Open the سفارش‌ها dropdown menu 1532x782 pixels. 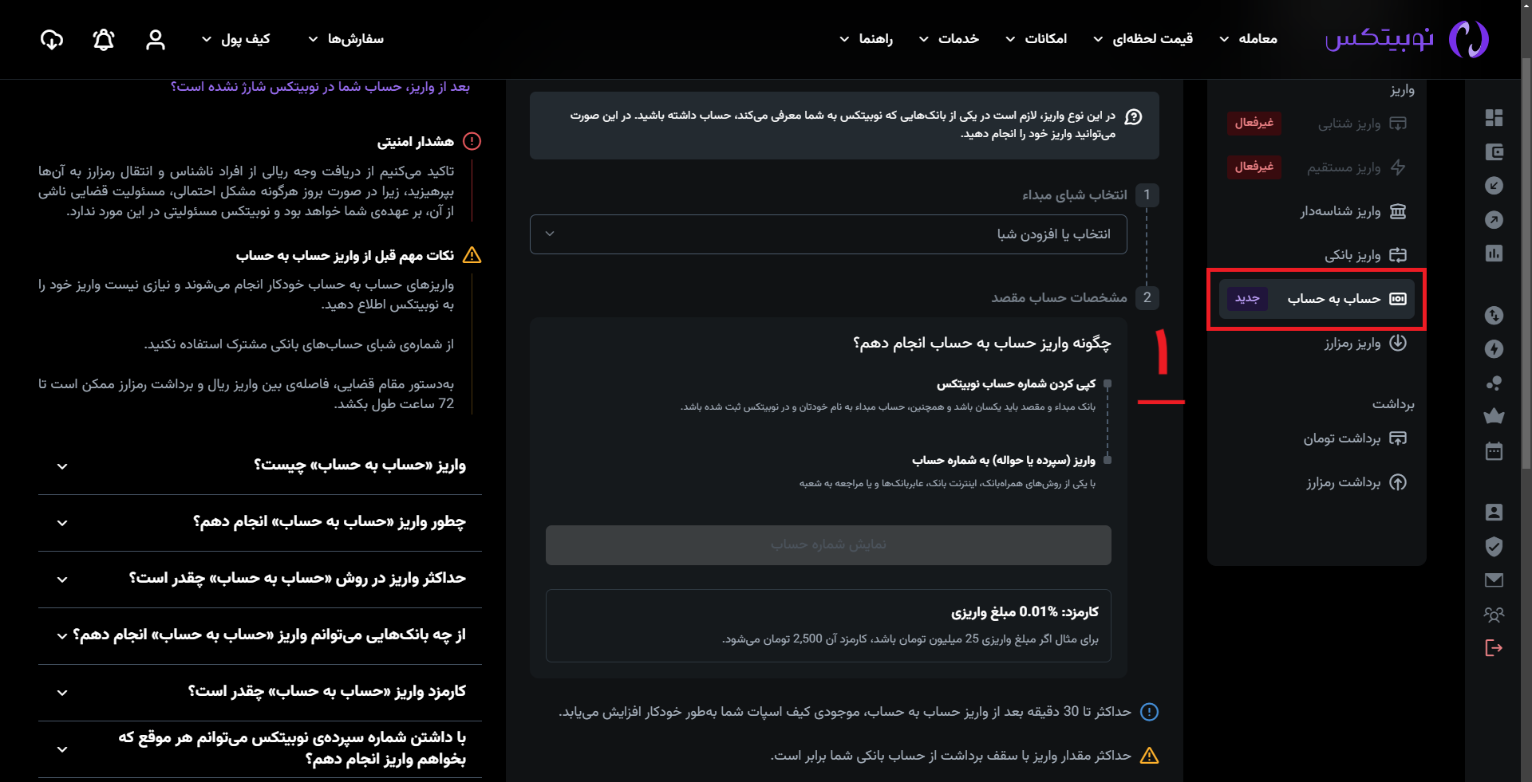tap(345, 39)
